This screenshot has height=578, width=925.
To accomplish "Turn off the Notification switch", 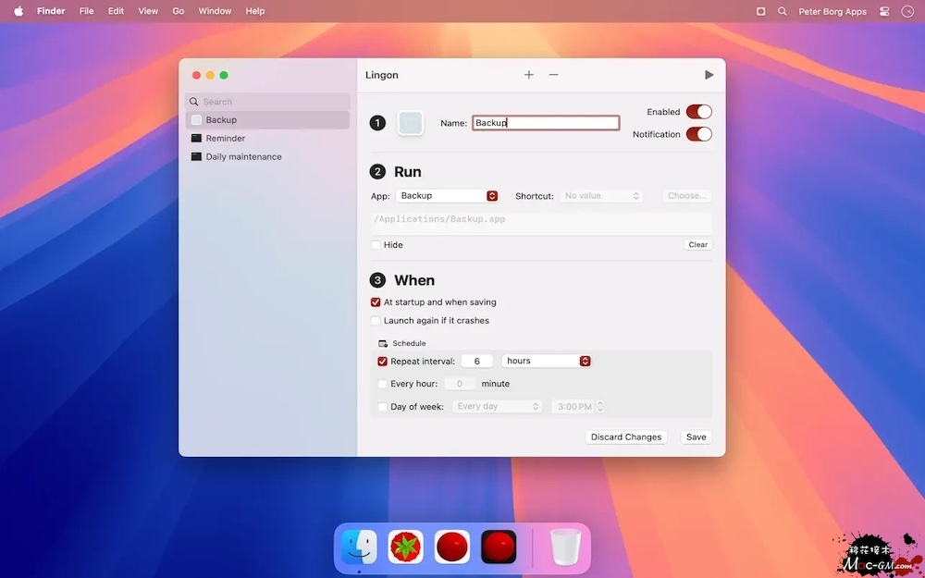I will [x=698, y=134].
